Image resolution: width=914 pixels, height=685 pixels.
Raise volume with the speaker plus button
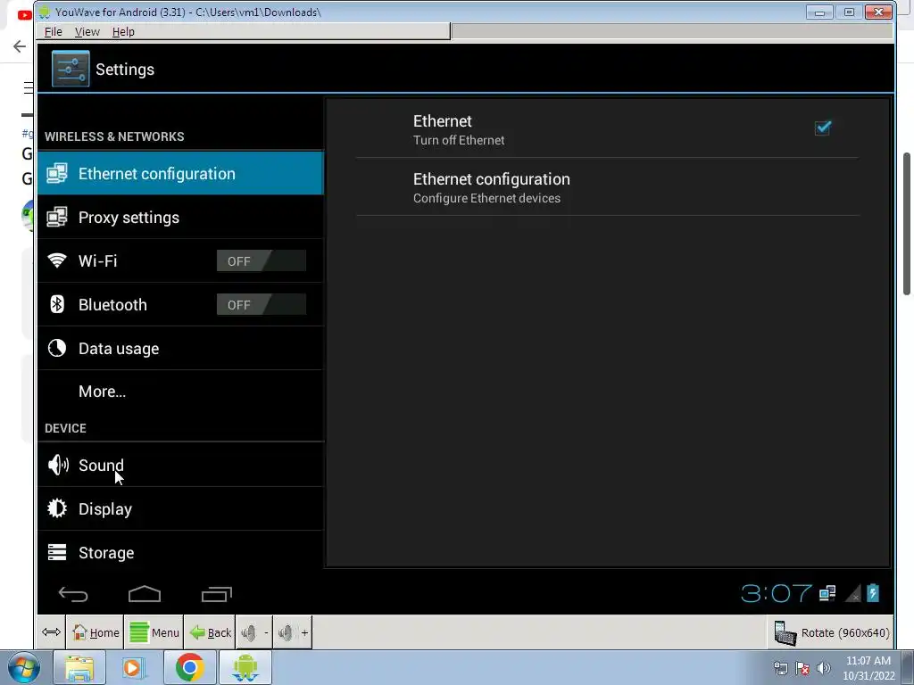coord(293,632)
